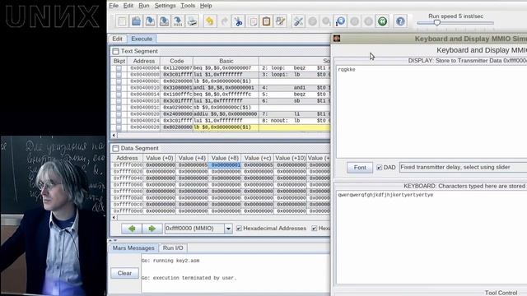
Task: Toggle the Hex values checkbox
Action: click(314, 229)
